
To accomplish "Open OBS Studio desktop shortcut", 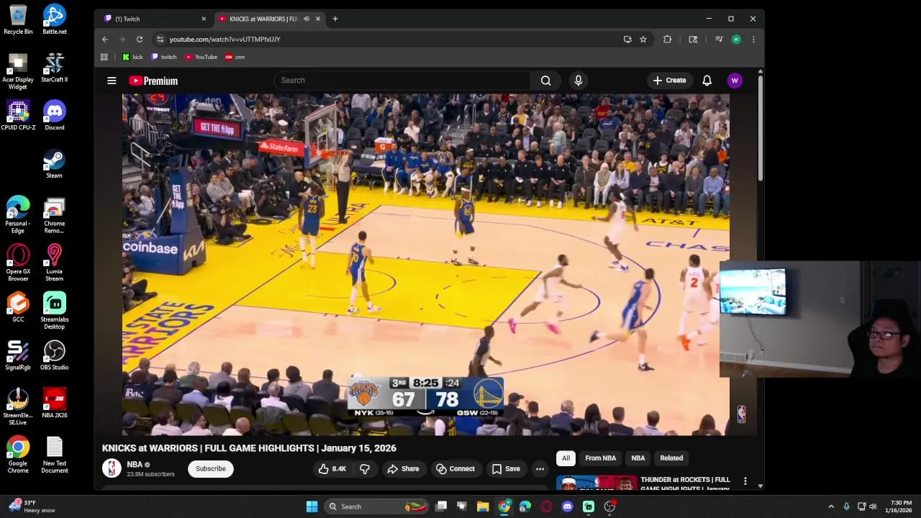I will click(54, 355).
